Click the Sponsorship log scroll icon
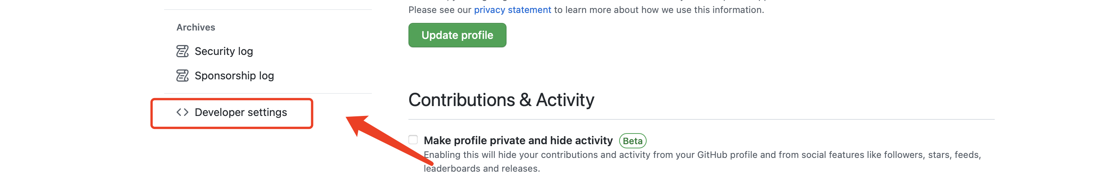 [182, 76]
